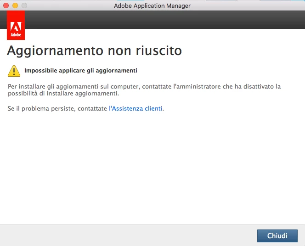Click the Aggiornamento non riuscito heading
Image resolution: width=305 pixels, height=246 pixels.
[94, 51]
